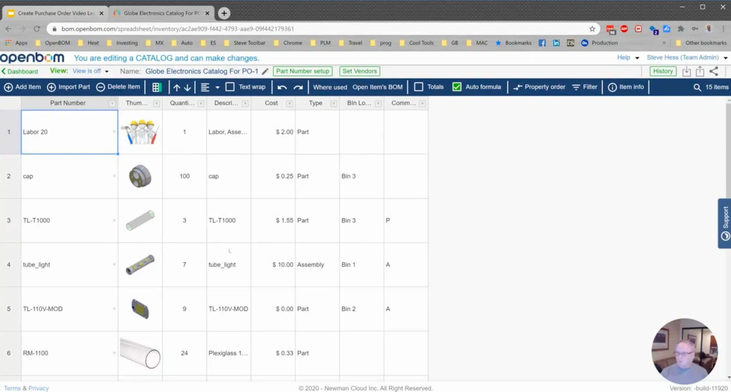Open the Thumbnail column filter dropdown
The width and height of the screenshot is (731, 392).
click(x=156, y=103)
